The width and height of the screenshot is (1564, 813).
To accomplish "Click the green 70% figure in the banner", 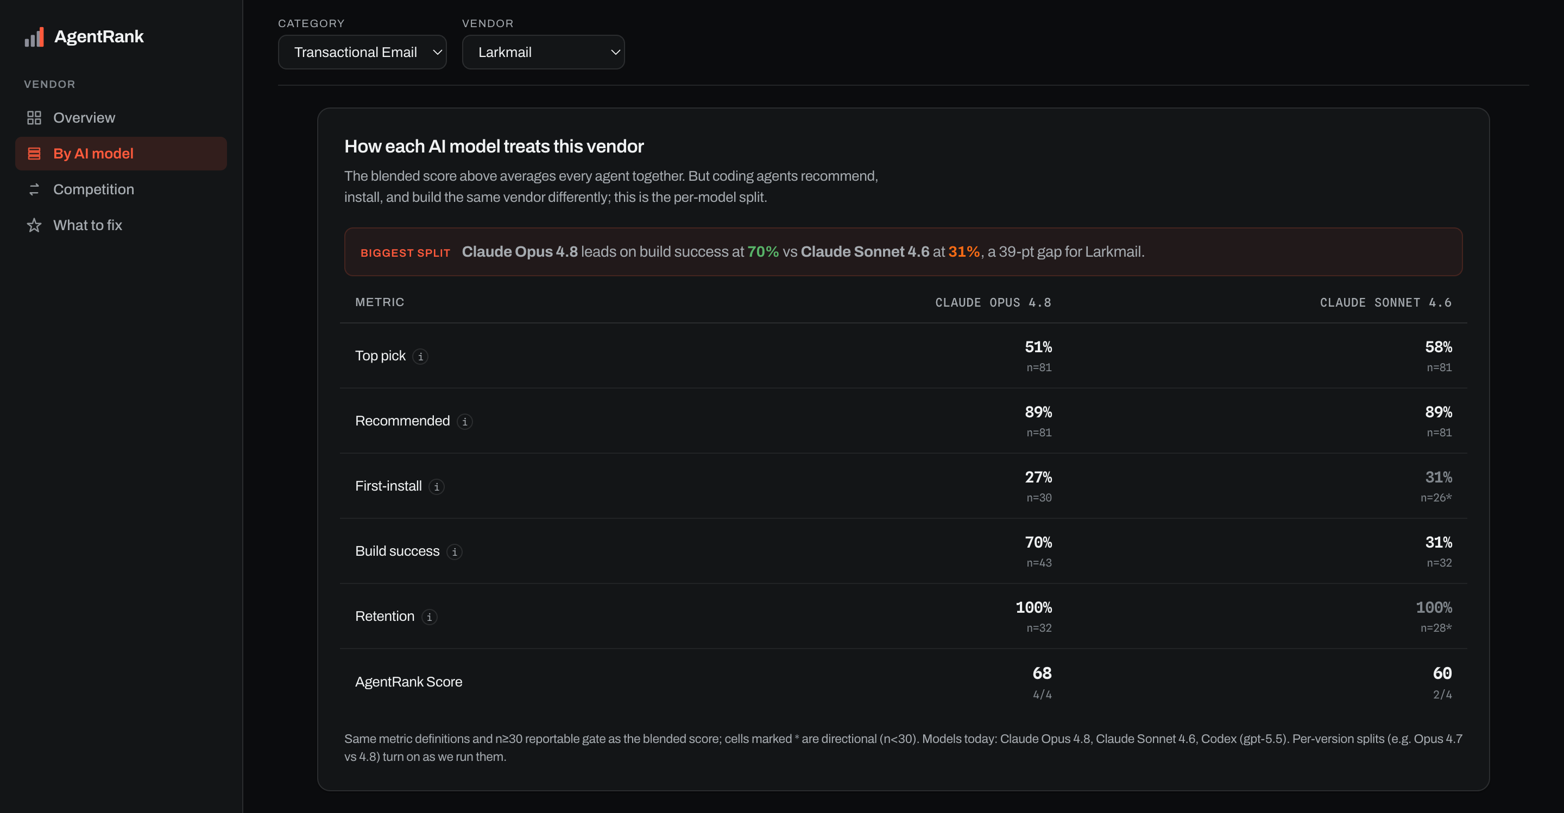I will pyautogui.click(x=762, y=252).
